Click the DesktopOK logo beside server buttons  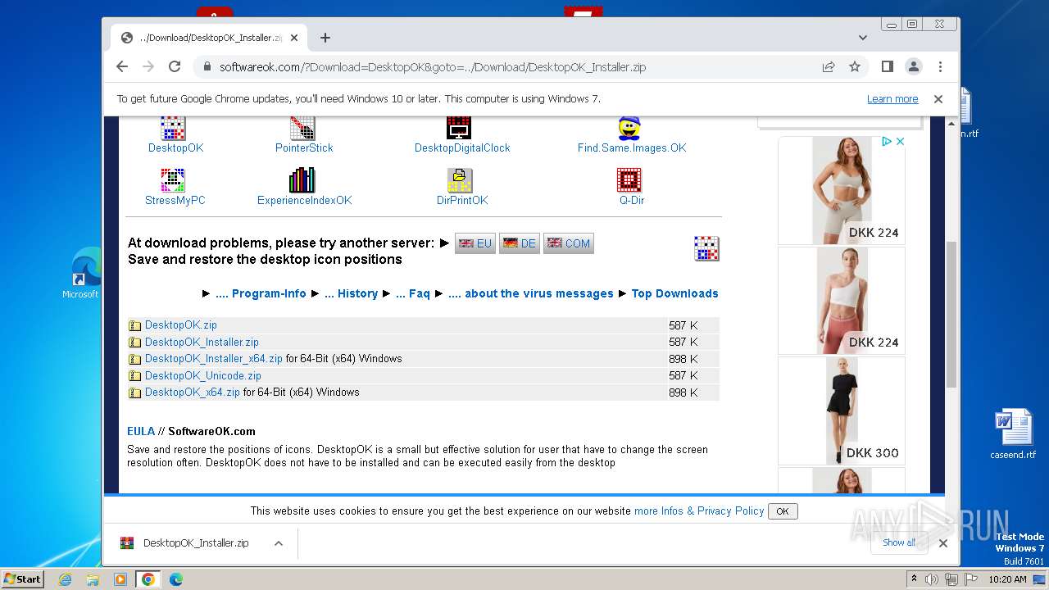pos(706,248)
